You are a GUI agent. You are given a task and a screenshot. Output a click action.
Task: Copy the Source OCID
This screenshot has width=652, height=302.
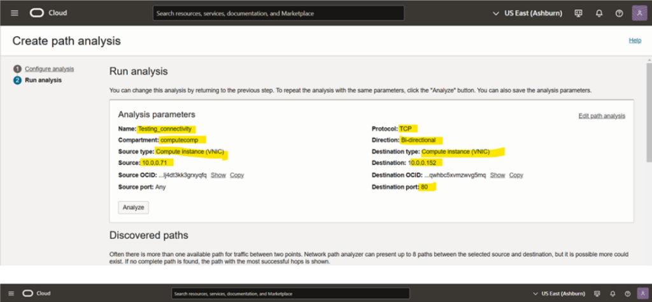click(237, 175)
